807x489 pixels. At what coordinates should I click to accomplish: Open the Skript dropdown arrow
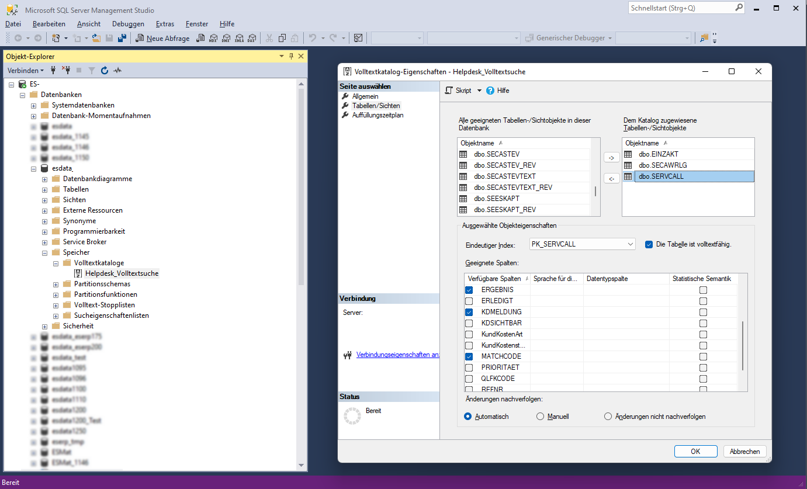[479, 91]
